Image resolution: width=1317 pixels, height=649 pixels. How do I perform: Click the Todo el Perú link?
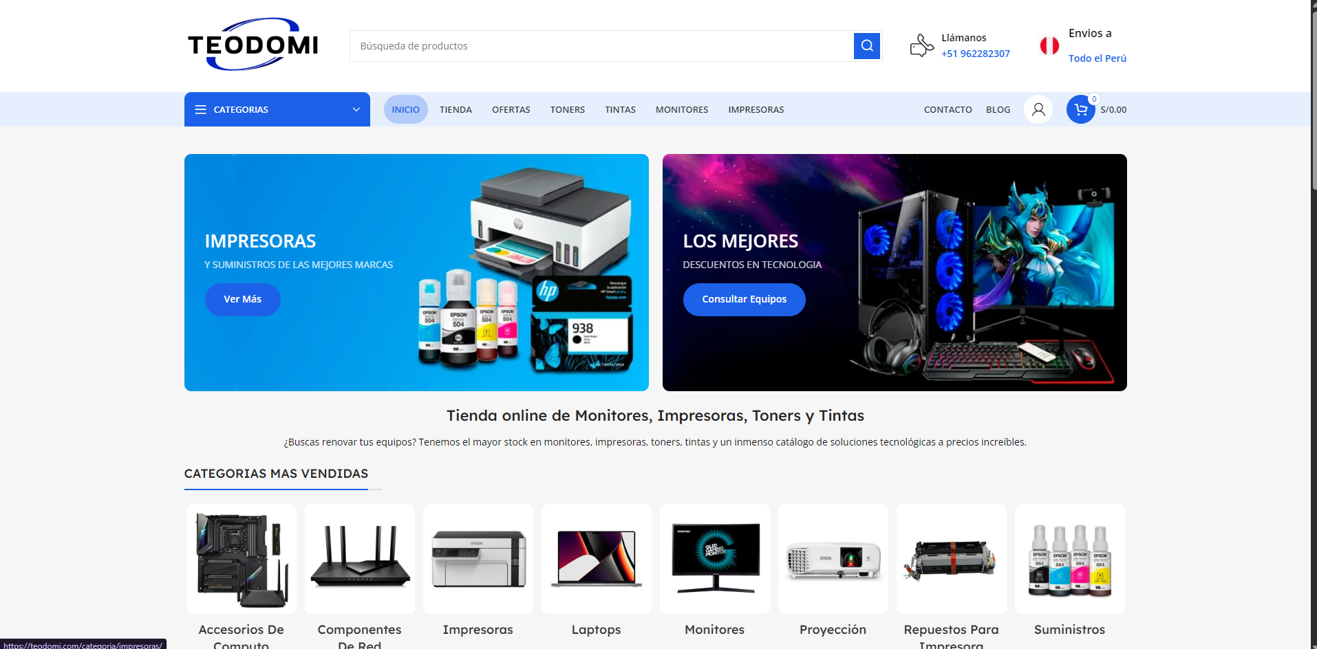(1097, 58)
